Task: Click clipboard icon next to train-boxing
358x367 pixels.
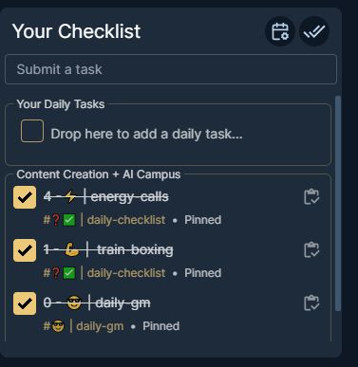Action: (311, 250)
